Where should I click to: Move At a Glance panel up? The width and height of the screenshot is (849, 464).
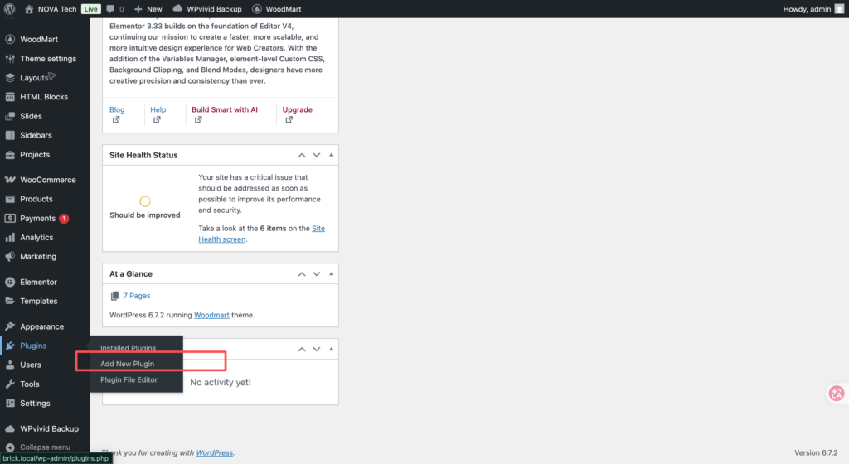302,274
